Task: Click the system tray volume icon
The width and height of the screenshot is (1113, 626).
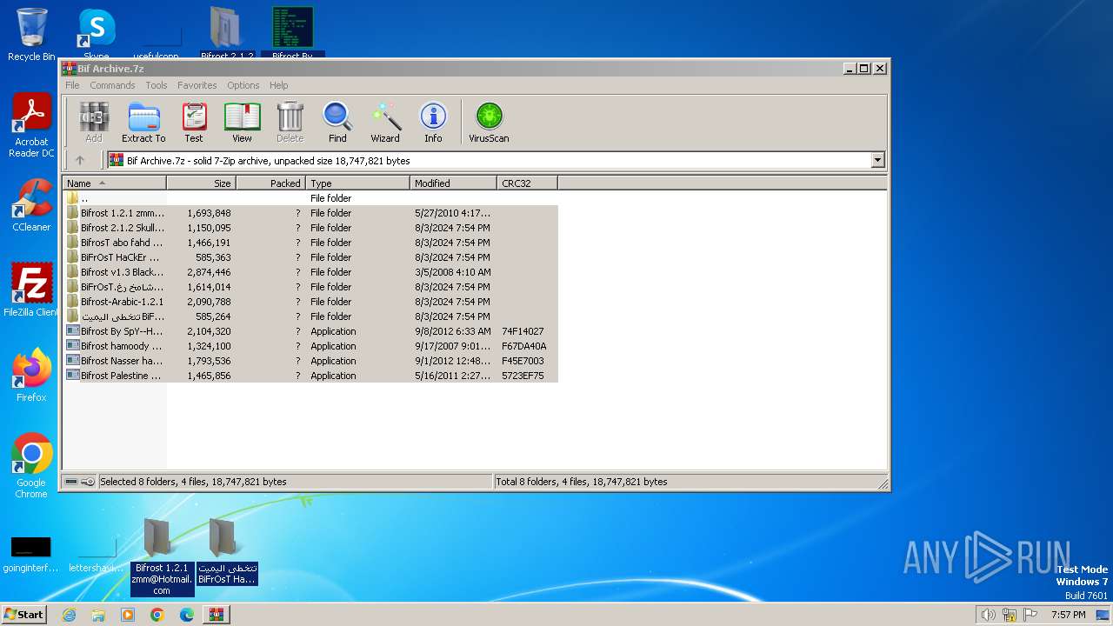Action: click(x=988, y=615)
